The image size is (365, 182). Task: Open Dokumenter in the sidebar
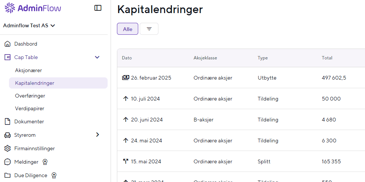click(29, 121)
